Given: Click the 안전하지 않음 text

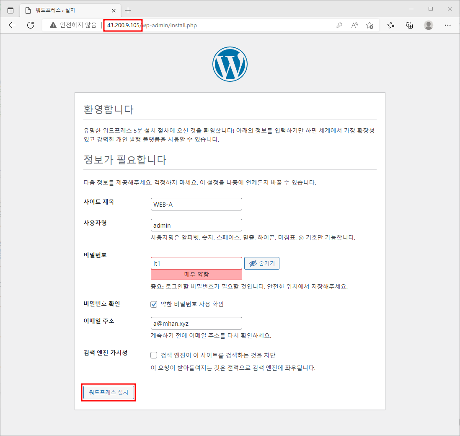Looking at the screenshot, I should click(78, 25).
